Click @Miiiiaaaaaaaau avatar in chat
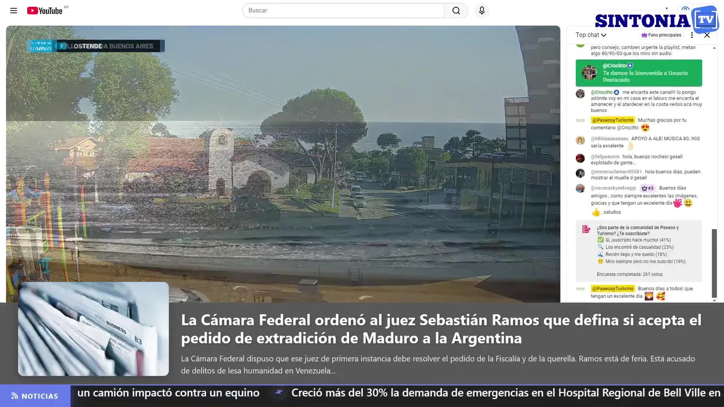Viewport: 724px width, 407px height. click(580, 140)
